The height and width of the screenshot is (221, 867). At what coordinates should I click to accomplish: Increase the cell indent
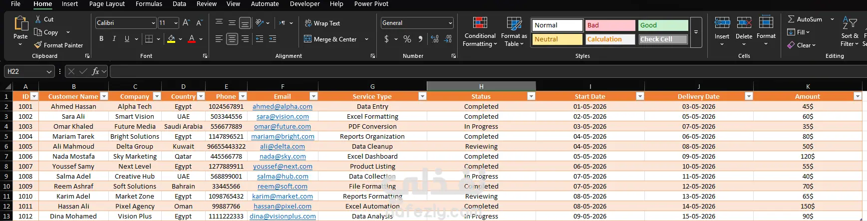(273, 38)
